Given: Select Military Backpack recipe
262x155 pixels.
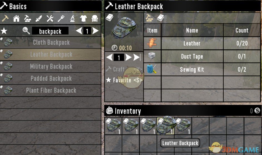Looking at the screenshot, I should (x=51, y=67).
